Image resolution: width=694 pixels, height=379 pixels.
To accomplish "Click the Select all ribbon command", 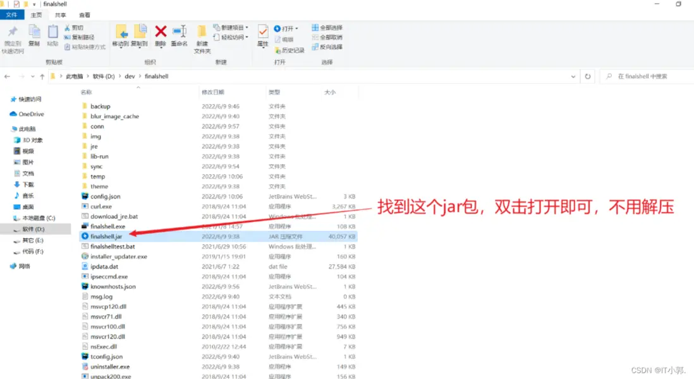I will point(327,27).
